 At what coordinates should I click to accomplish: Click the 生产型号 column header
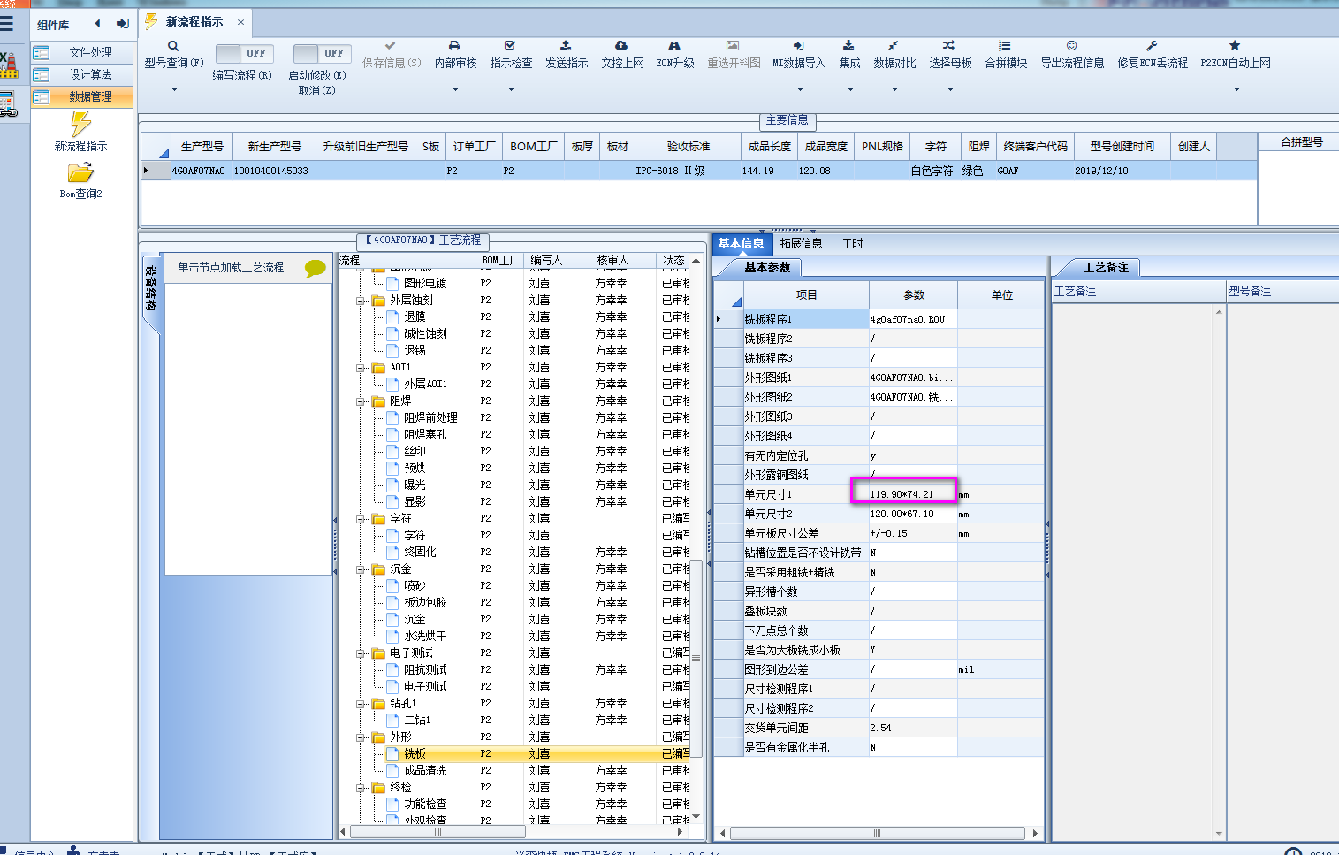point(202,147)
